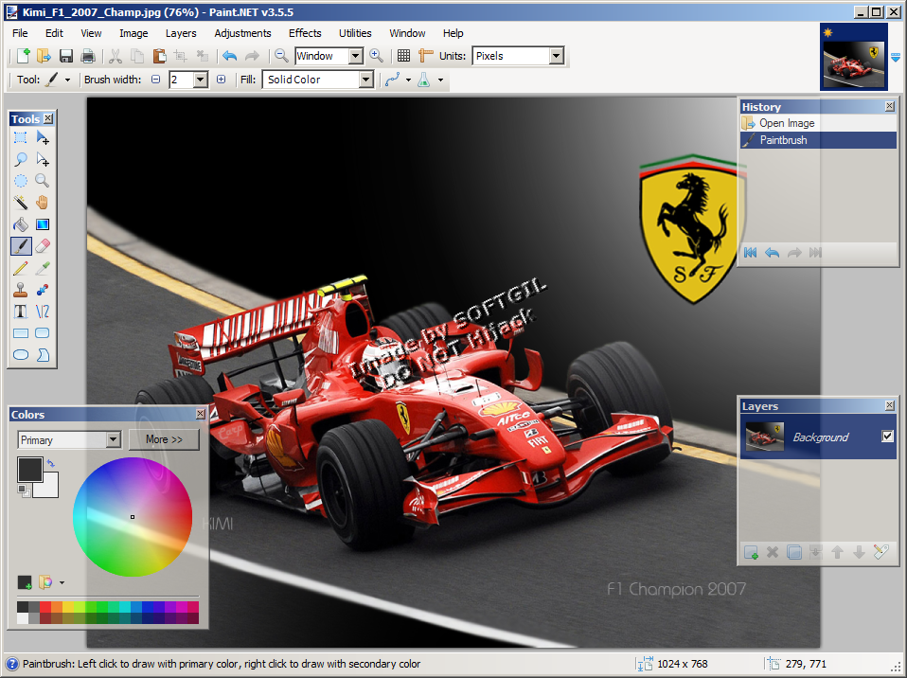Open the Units dropdown showing Pixels
The image size is (907, 678).
click(556, 56)
